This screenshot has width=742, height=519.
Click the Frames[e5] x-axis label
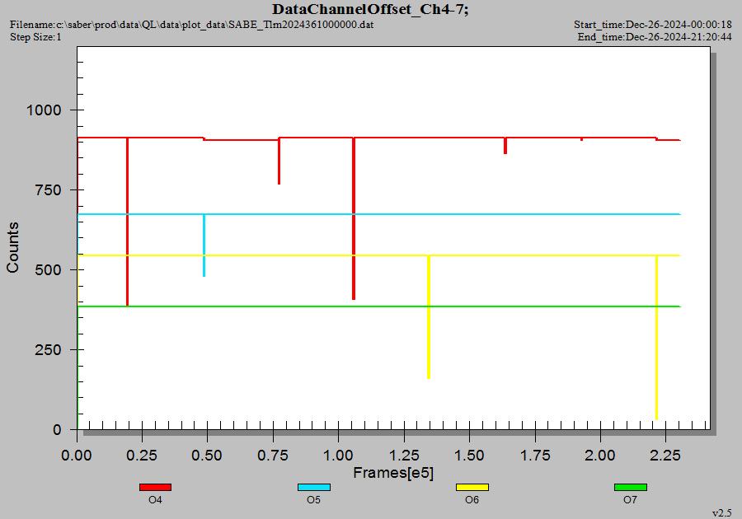click(393, 473)
